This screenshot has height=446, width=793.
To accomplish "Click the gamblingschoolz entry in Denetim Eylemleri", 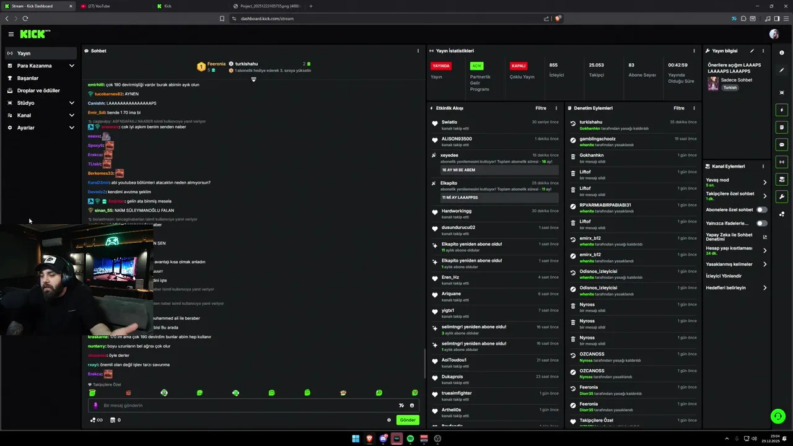I will (633, 142).
